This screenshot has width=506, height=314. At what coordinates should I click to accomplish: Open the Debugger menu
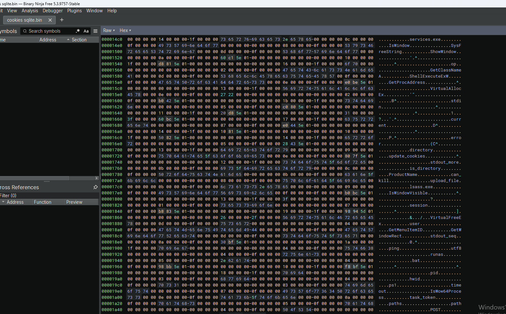[53, 11]
